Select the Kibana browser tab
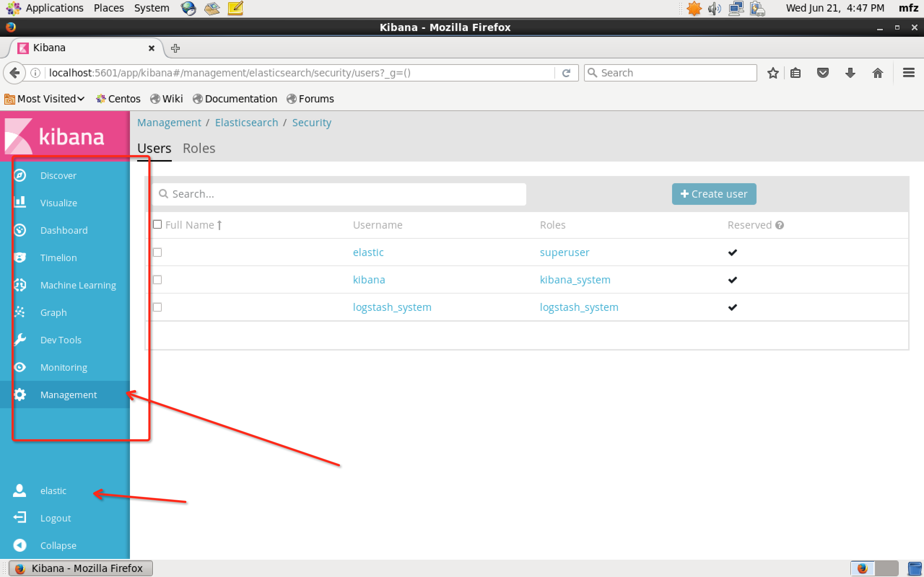 pyautogui.click(x=86, y=48)
